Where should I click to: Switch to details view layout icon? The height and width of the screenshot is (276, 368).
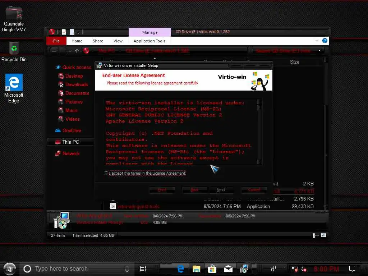click(x=316, y=235)
